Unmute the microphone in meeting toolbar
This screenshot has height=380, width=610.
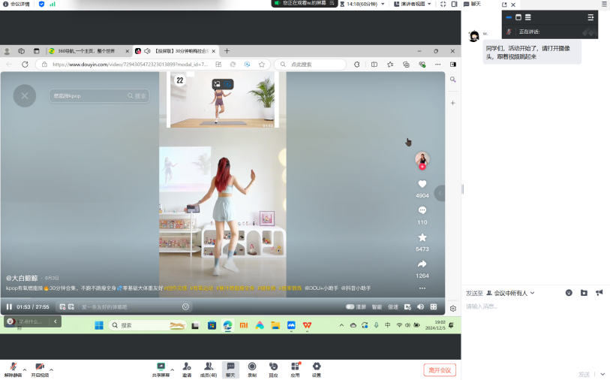click(x=13, y=367)
